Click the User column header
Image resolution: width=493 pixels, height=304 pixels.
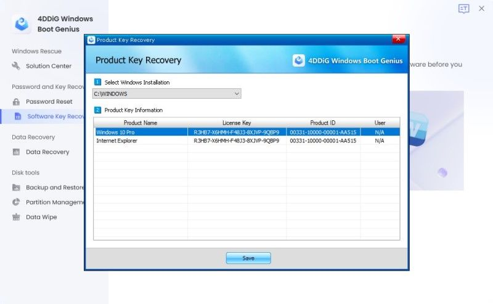[x=380, y=123]
